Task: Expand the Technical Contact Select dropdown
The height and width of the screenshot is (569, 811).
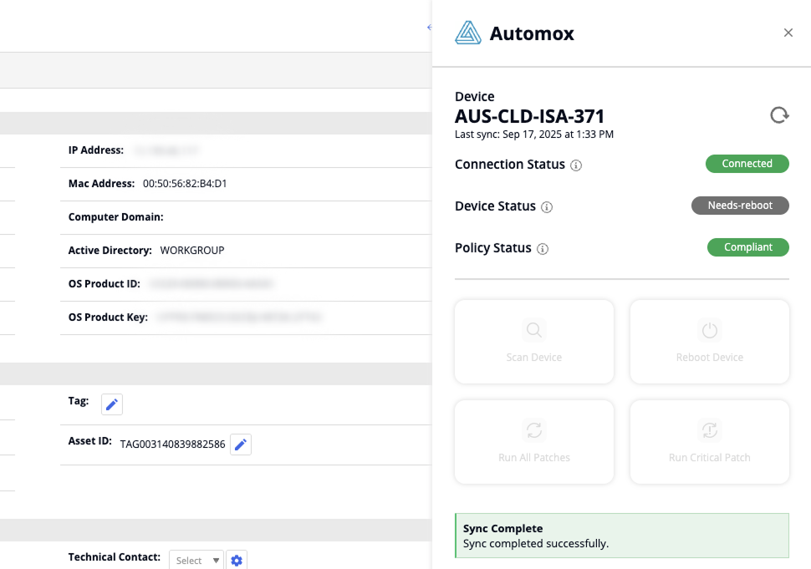Action: tap(196, 561)
